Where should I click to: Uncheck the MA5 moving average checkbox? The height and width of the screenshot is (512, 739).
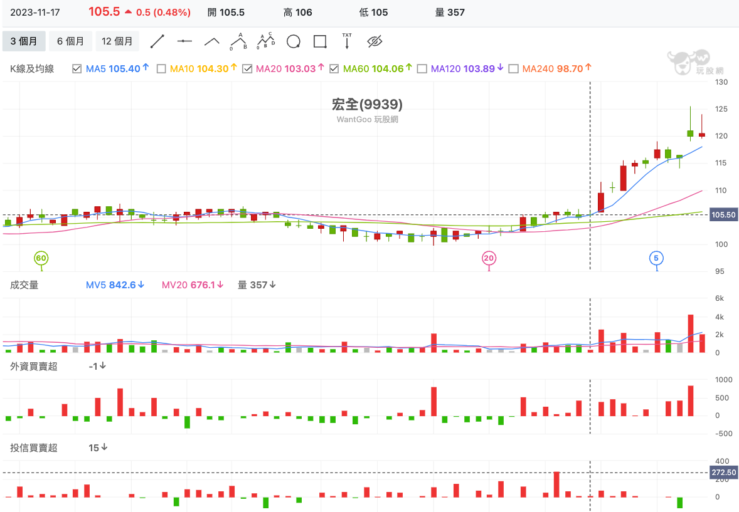pyautogui.click(x=77, y=69)
